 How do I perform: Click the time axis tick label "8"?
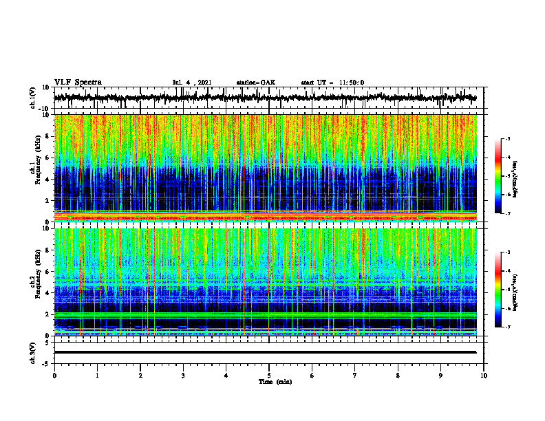(x=398, y=376)
